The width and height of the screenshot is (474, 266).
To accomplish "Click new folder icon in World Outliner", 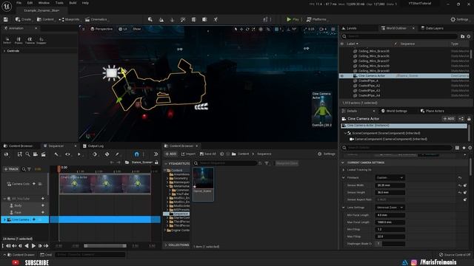I will point(462,36).
